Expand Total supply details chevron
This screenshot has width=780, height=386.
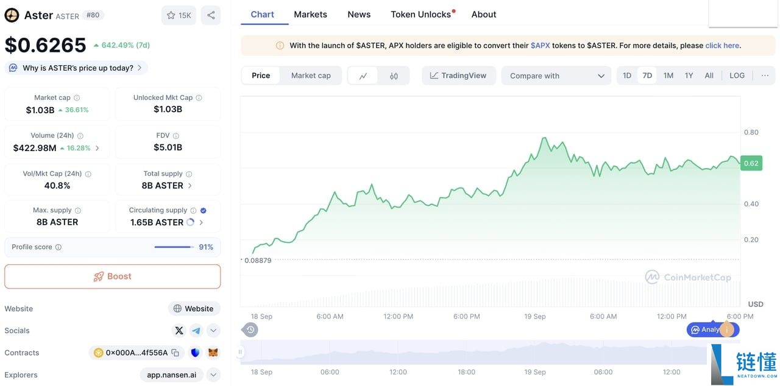(190, 186)
